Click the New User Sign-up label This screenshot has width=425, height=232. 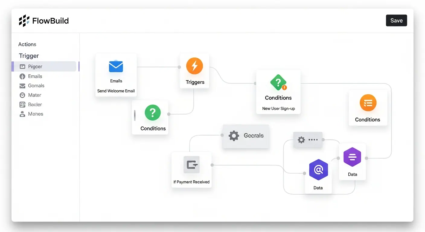point(278,108)
